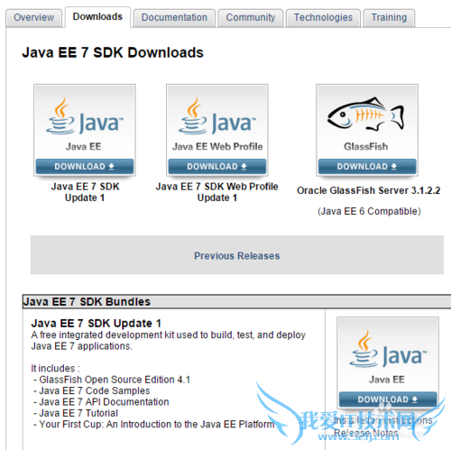451x450 pixels.
Task: Select the Downloads tab
Action: (x=97, y=17)
